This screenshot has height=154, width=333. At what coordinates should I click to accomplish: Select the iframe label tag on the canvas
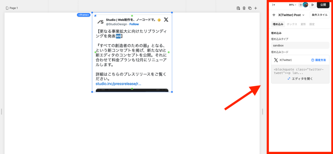coord(84,15)
